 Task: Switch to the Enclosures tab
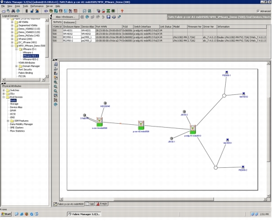coord(69,23)
